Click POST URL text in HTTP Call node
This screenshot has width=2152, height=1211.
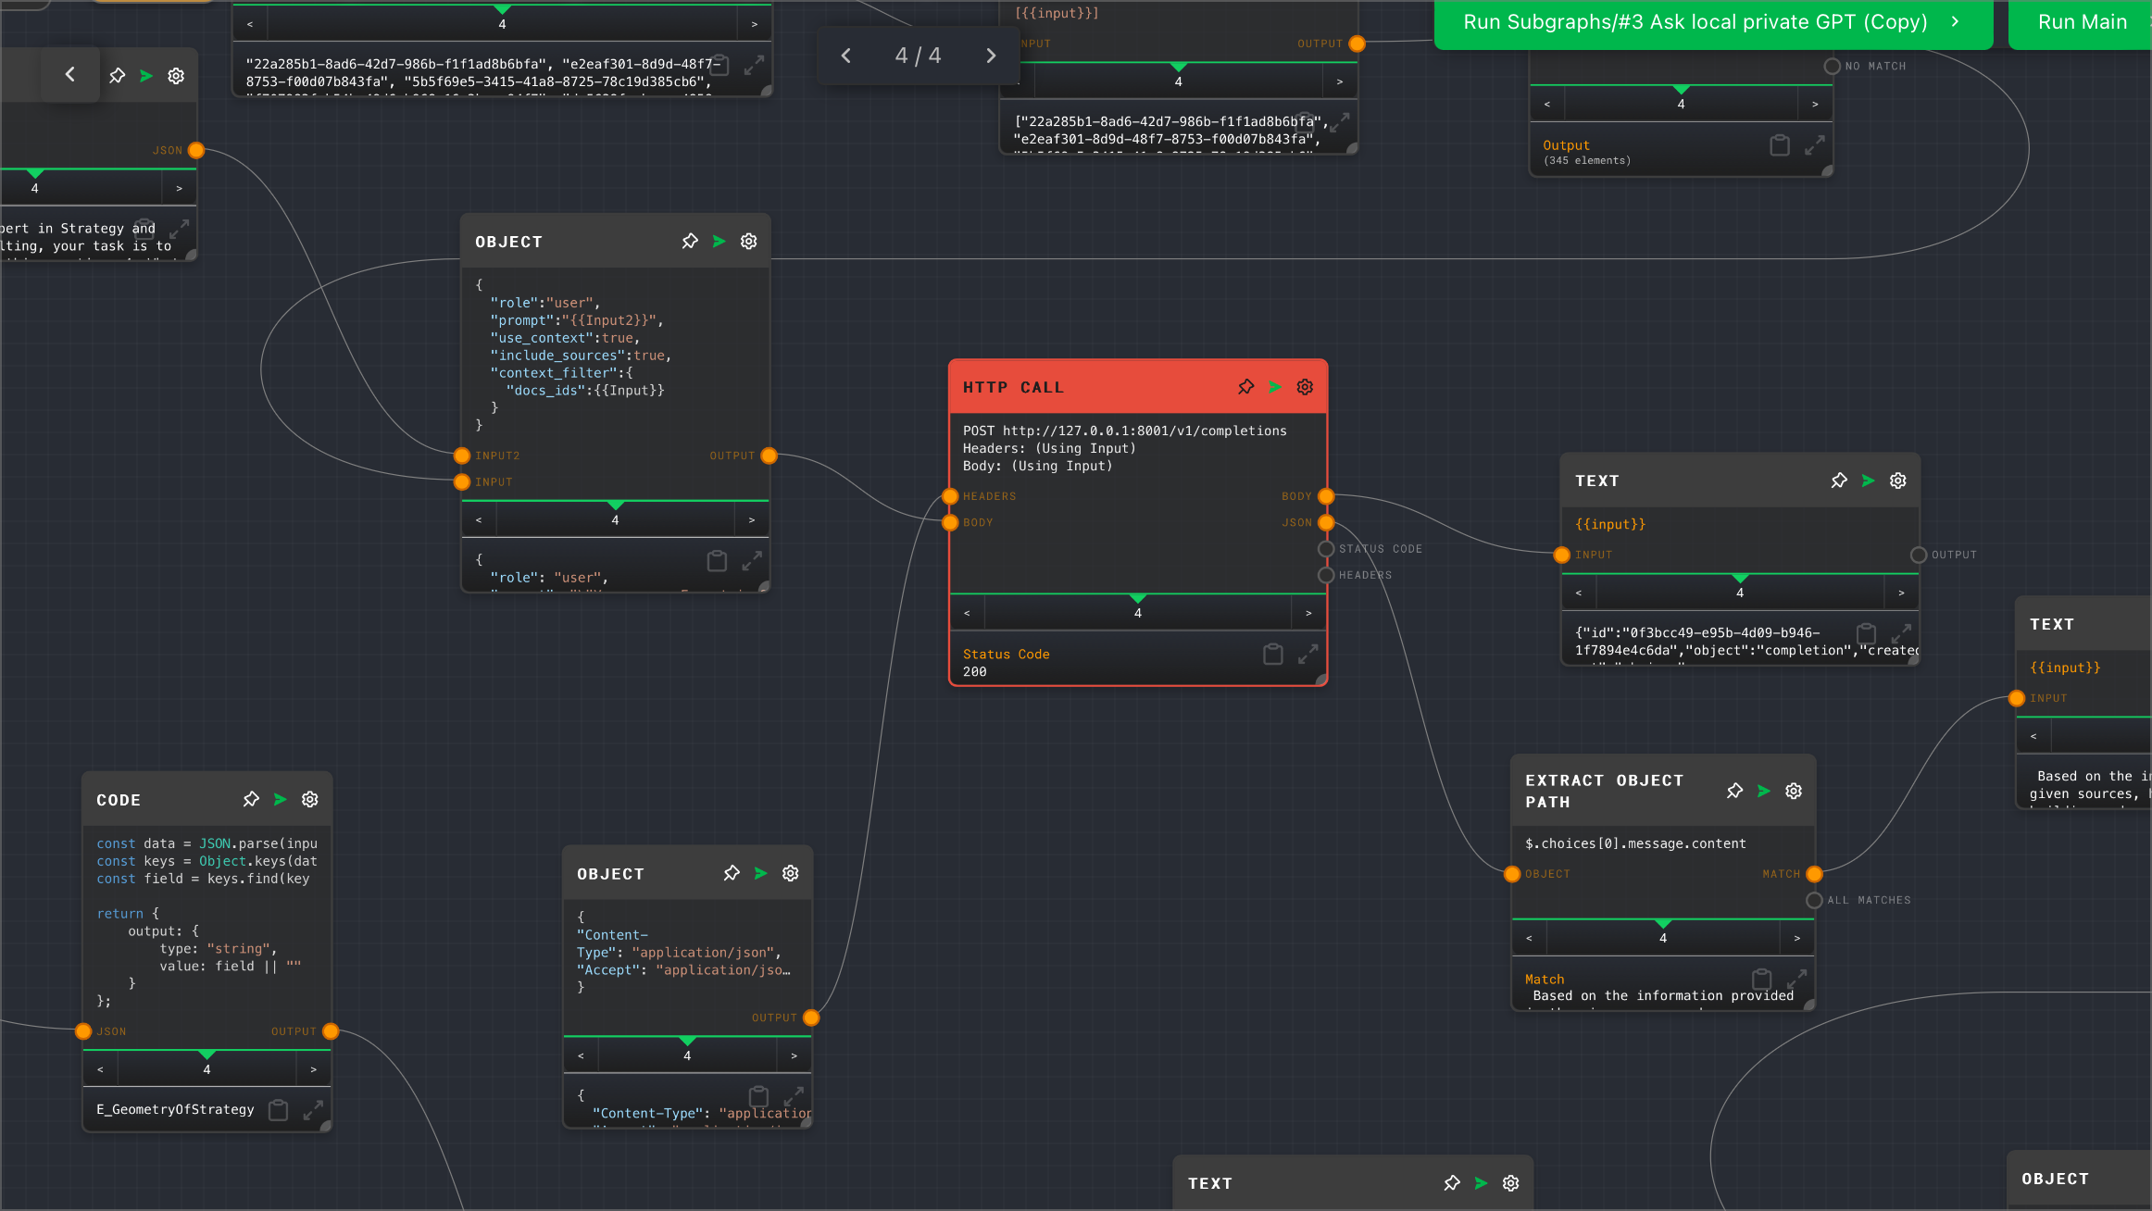(1124, 431)
